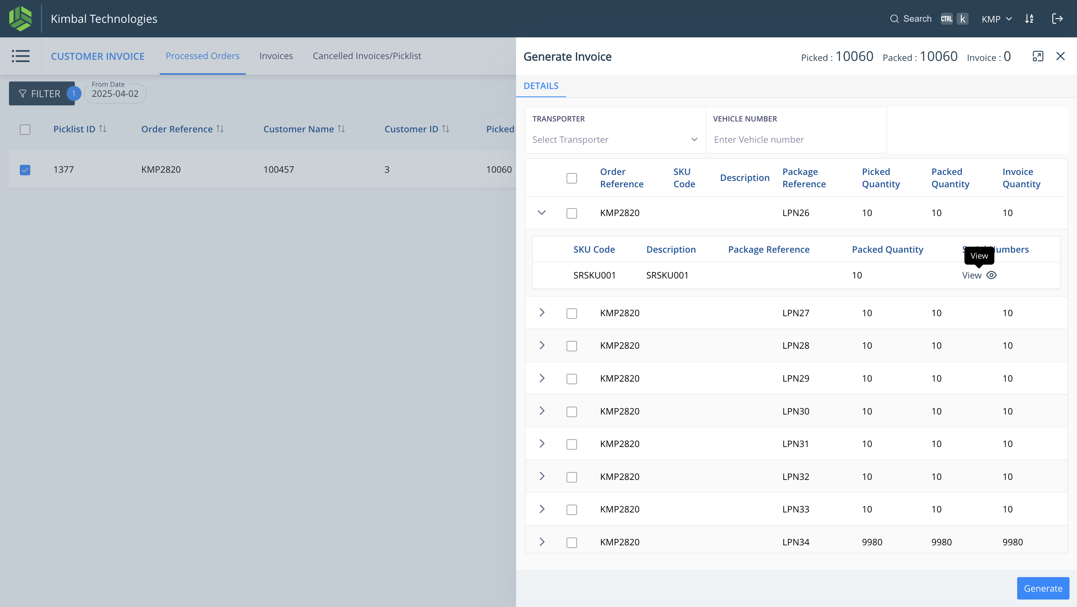
Task: Click customer name 100457 cell
Action: coord(279,170)
